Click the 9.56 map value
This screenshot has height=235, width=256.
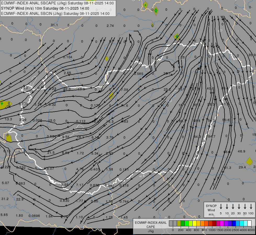(x=66, y=137)
